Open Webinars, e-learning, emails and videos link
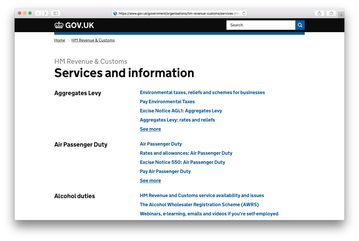The height and width of the screenshot is (241, 359). tap(209, 214)
